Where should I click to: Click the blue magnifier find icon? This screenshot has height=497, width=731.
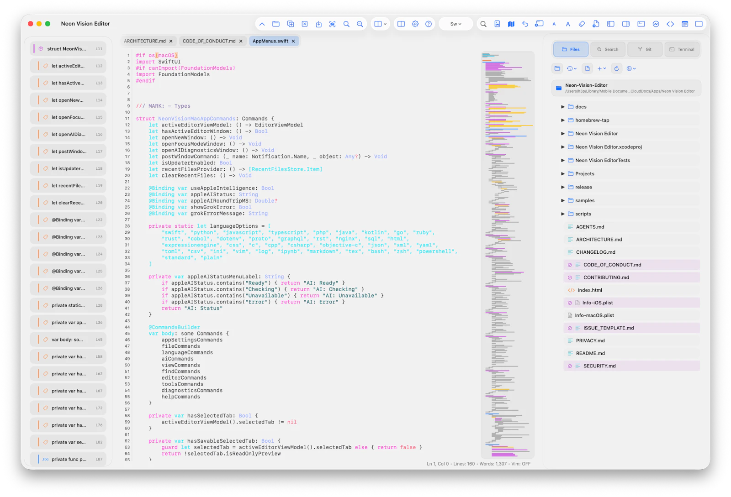pyautogui.click(x=346, y=24)
